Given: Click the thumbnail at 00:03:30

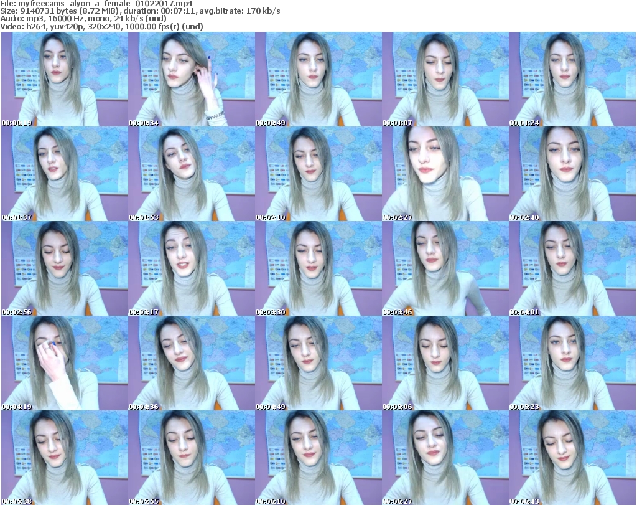Looking at the screenshot, I should pyautogui.click(x=318, y=269).
